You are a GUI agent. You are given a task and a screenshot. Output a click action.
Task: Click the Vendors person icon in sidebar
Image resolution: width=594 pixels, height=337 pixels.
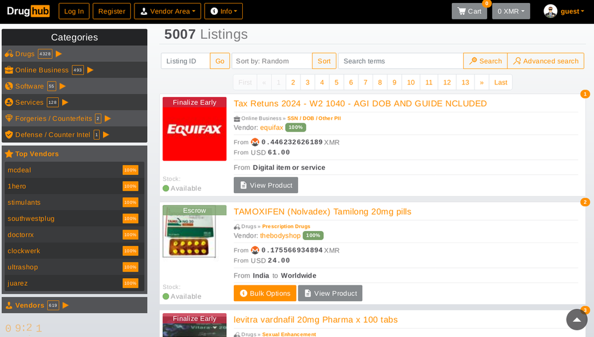9,305
